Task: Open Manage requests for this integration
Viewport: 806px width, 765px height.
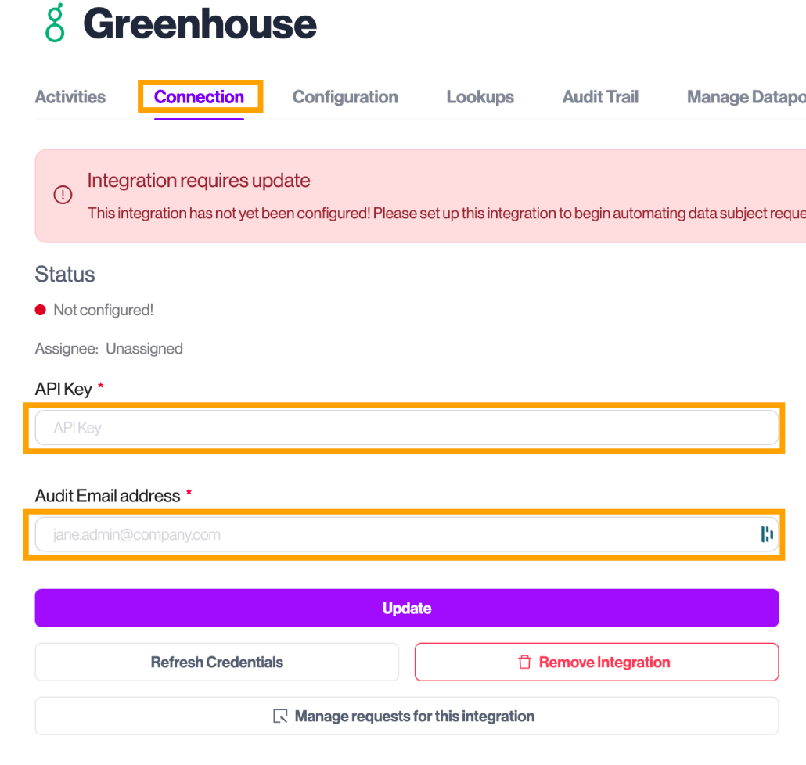Action: click(x=407, y=716)
